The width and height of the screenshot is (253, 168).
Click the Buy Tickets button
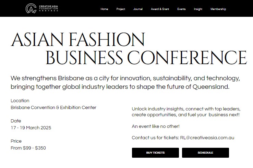(155, 153)
